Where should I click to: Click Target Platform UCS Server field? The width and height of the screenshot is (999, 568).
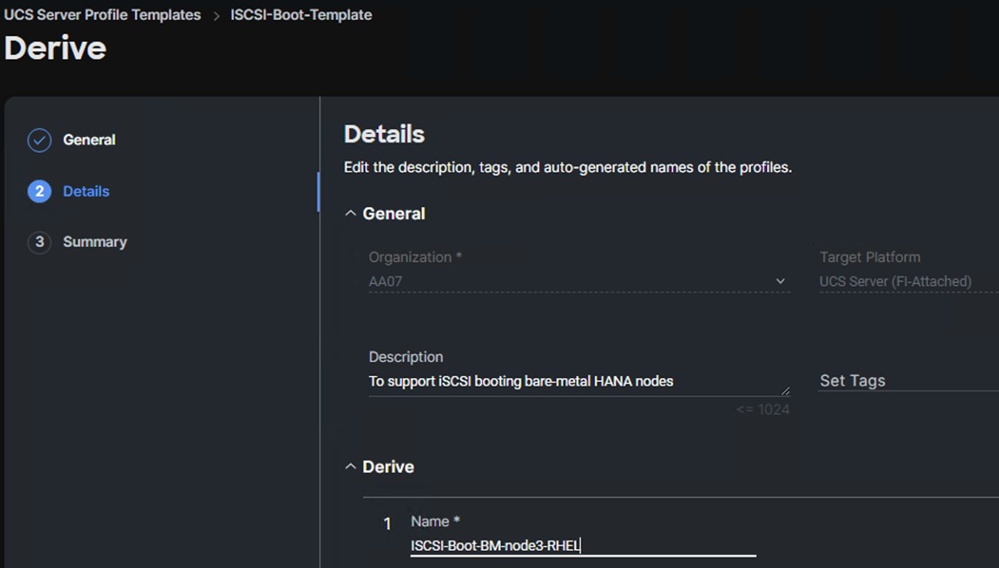[909, 281]
